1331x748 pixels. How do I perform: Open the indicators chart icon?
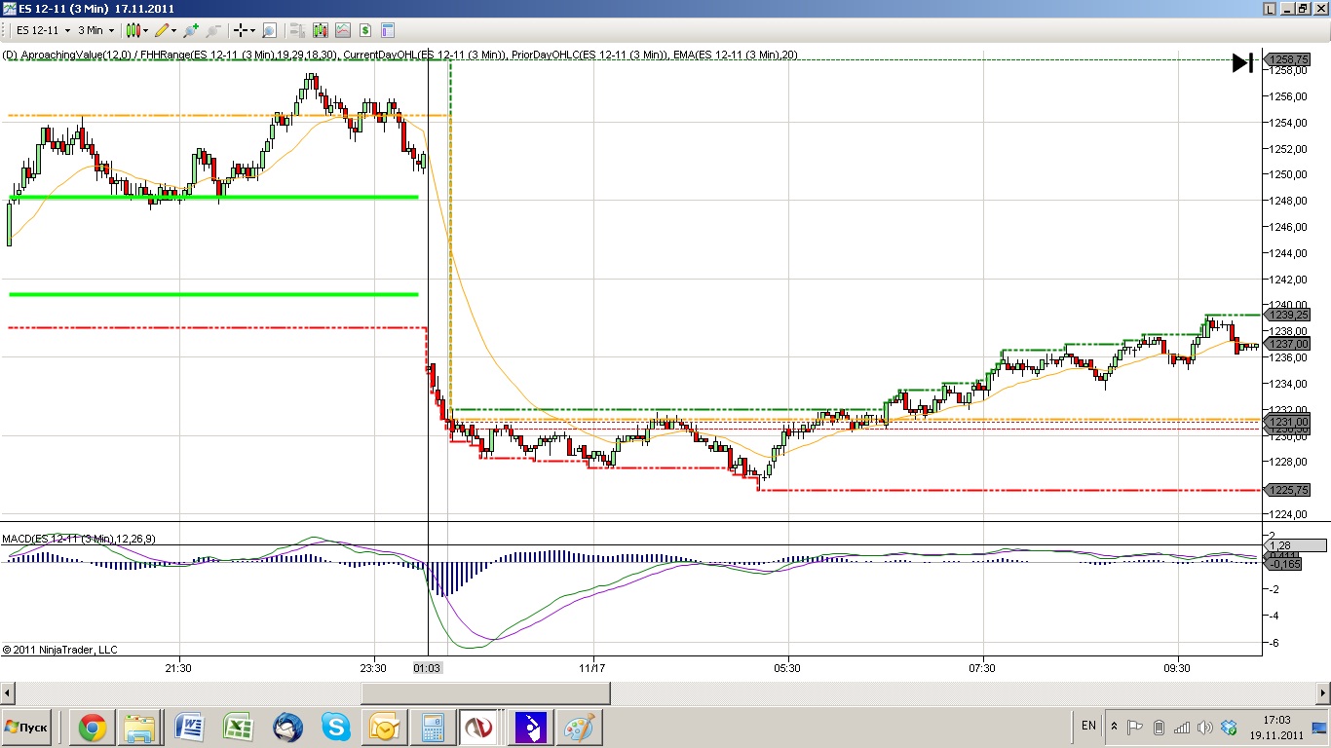click(x=343, y=30)
